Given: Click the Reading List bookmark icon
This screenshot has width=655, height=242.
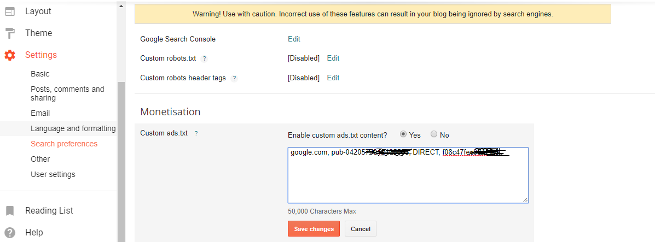Looking at the screenshot, I should click(10, 211).
